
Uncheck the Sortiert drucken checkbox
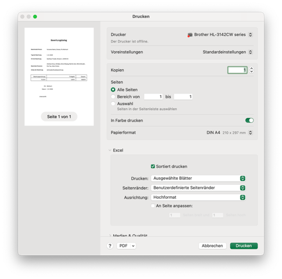pyautogui.click(x=153, y=166)
